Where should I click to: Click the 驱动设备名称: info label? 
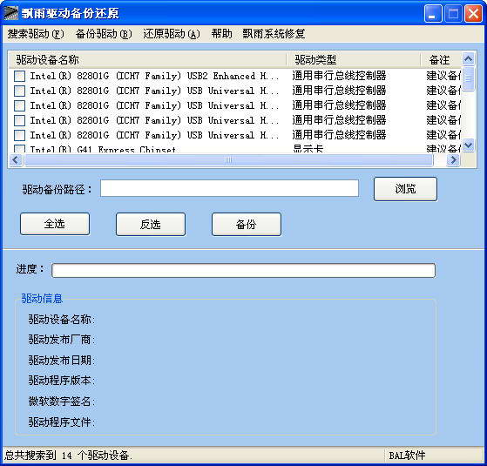click(62, 319)
